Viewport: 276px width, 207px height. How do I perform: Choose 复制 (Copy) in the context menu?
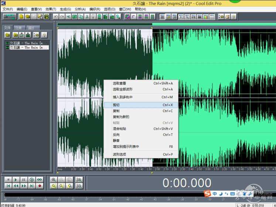(x=116, y=111)
